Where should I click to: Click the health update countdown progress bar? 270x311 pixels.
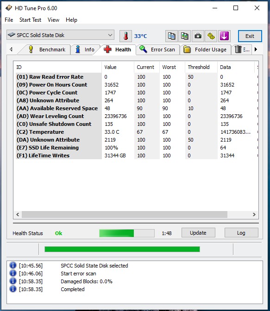point(127,233)
